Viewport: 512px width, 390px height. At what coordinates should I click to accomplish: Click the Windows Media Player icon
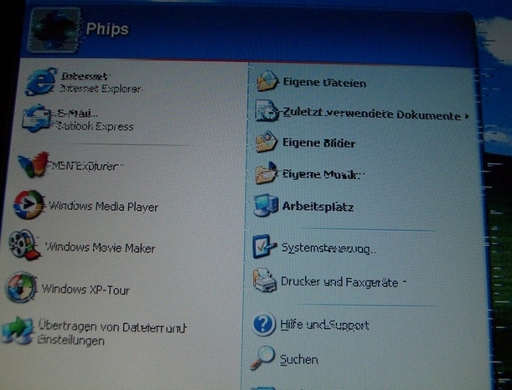28,205
